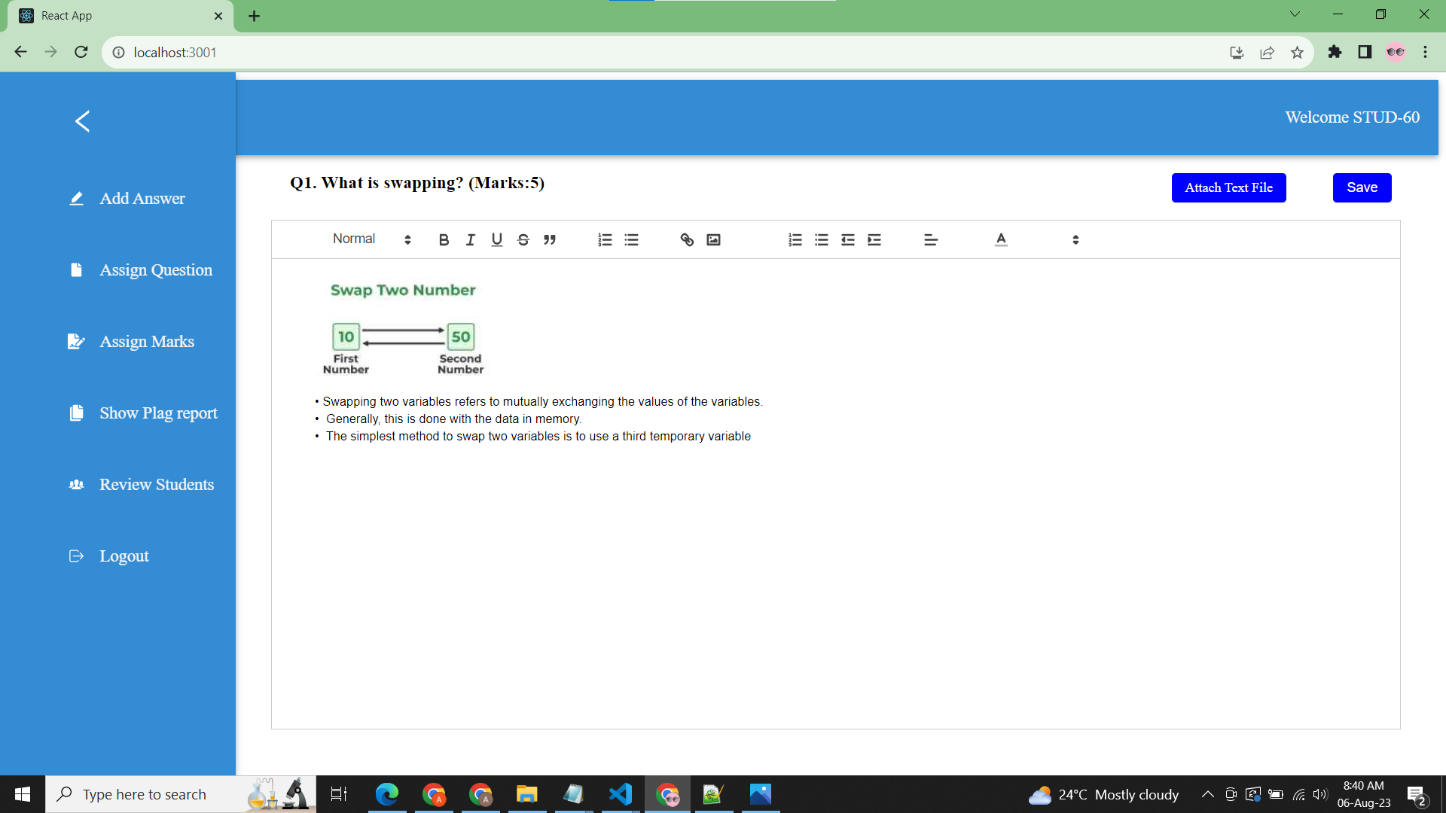Save the answer
Image resolution: width=1446 pixels, height=813 pixels.
tap(1362, 187)
